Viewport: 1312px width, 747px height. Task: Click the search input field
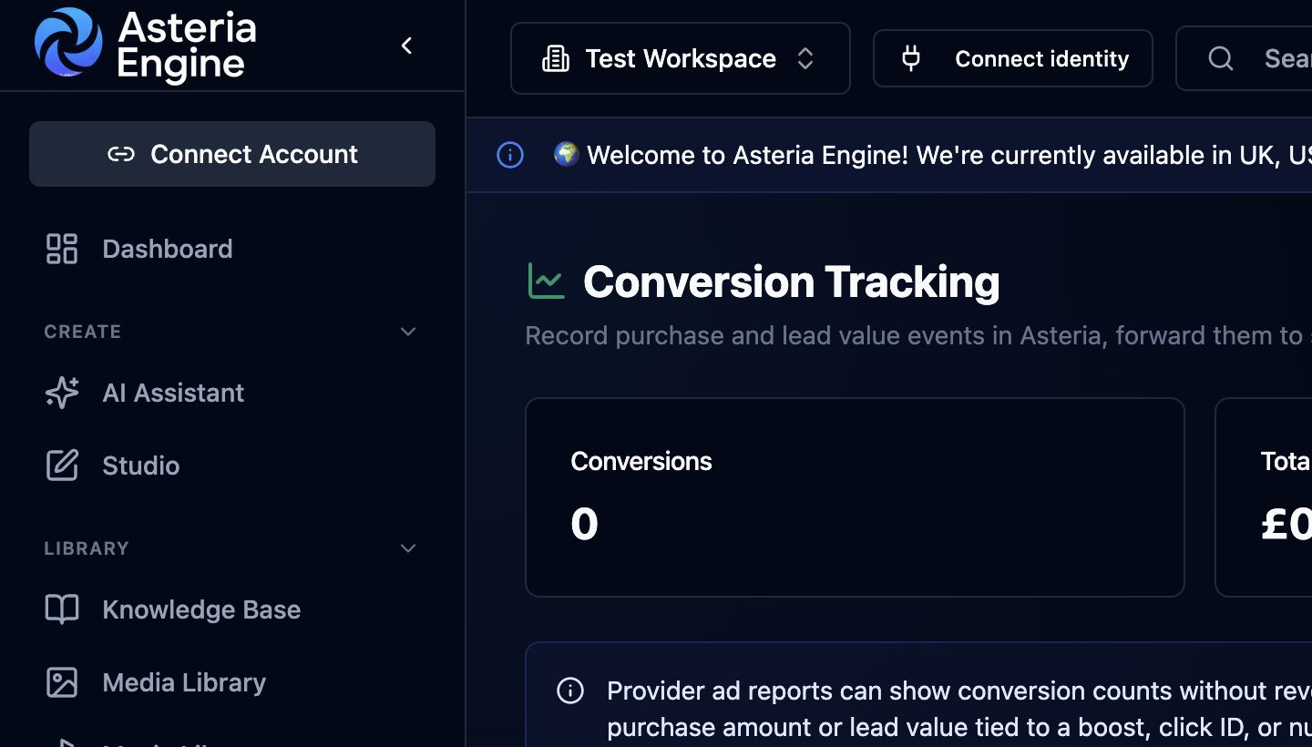1245,58
